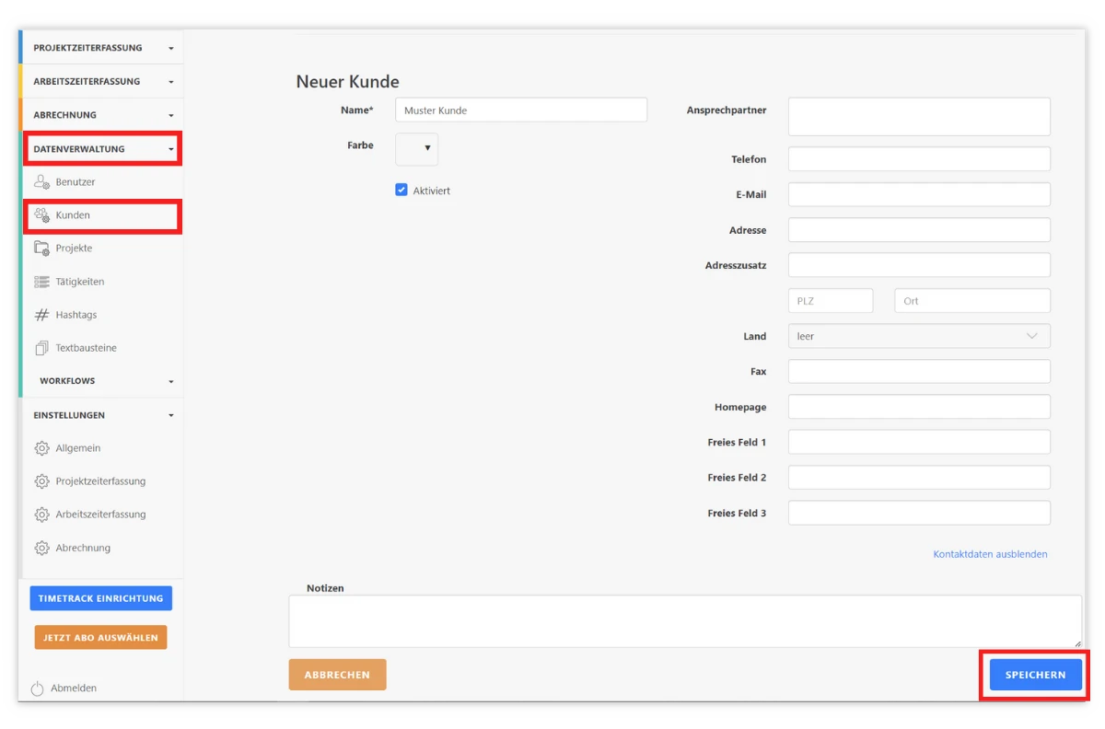Image resolution: width=1105 pixels, height=729 pixels.
Task: Click the Hashtags # icon
Action: pos(41,315)
